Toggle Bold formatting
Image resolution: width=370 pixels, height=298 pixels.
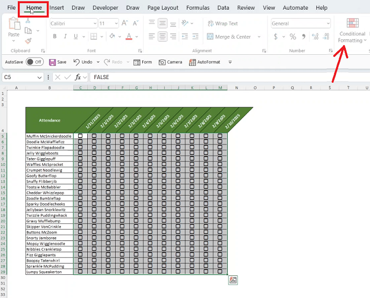tap(55, 36)
